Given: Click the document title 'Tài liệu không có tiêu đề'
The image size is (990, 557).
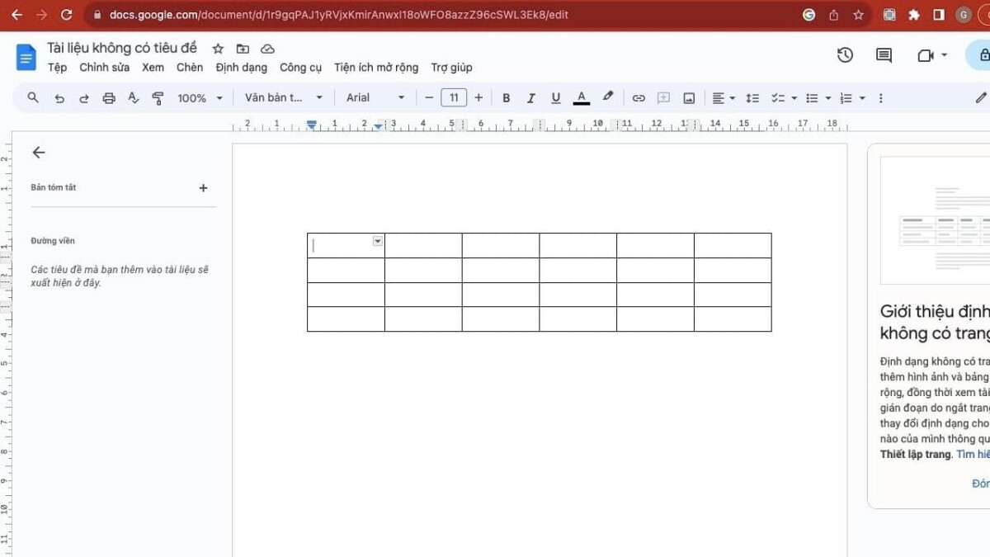Looking at the screenshot, I should pos(122,48).
